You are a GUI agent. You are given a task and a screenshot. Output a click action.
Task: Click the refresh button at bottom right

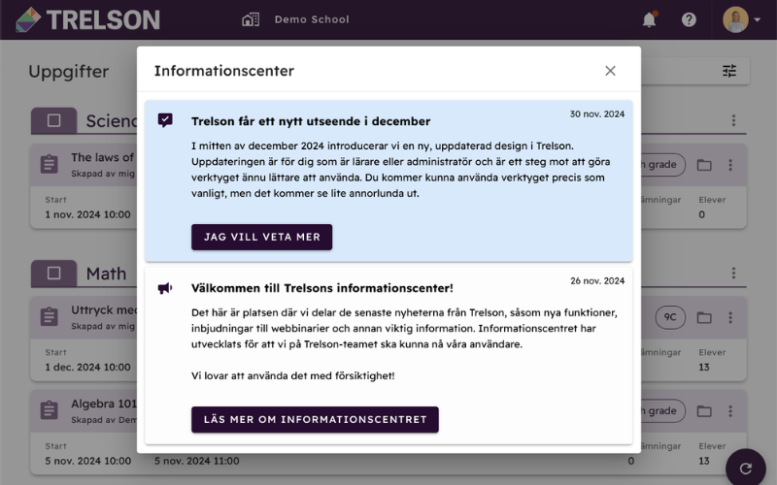click(746, 469)
